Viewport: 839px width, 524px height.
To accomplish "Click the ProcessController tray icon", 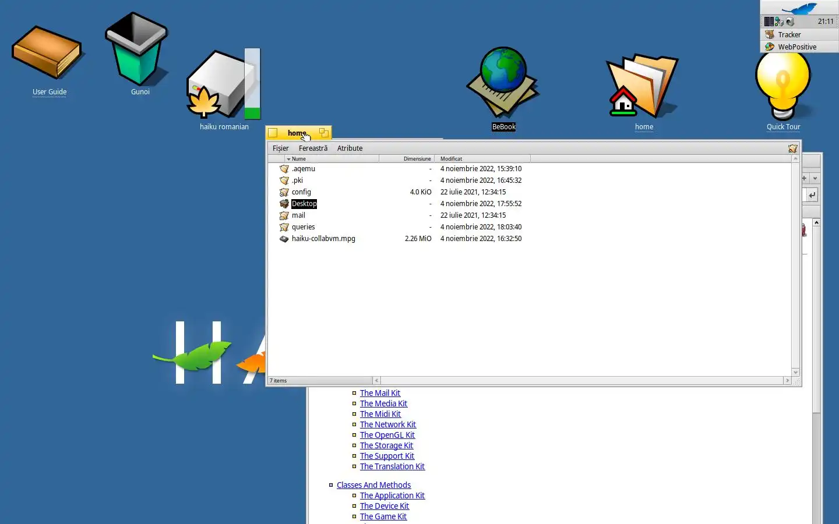I will coord(769,22).
